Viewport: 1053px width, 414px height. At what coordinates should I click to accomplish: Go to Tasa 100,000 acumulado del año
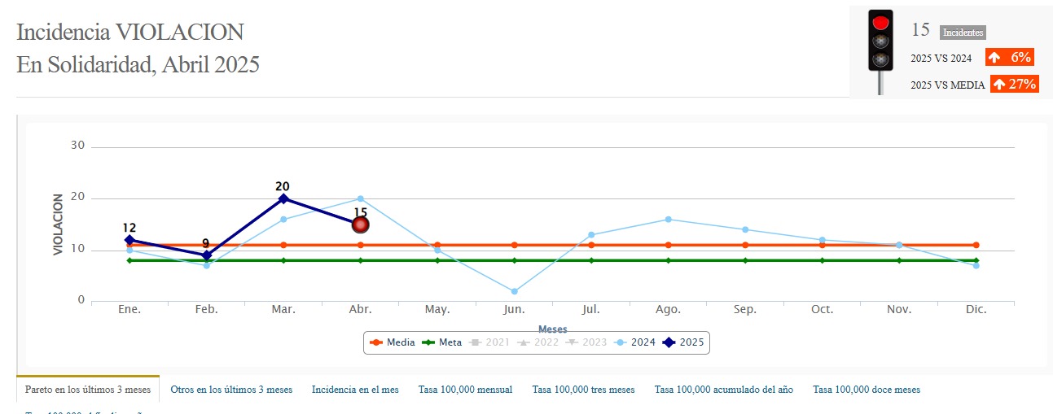(x=723, y=390)
